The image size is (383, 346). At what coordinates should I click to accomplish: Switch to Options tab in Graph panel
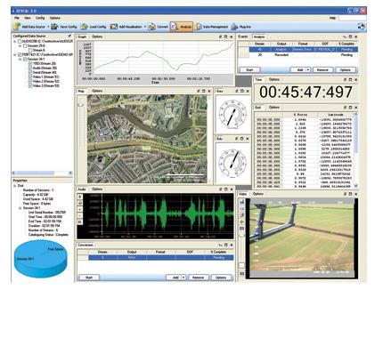click(x=97, y=36)
